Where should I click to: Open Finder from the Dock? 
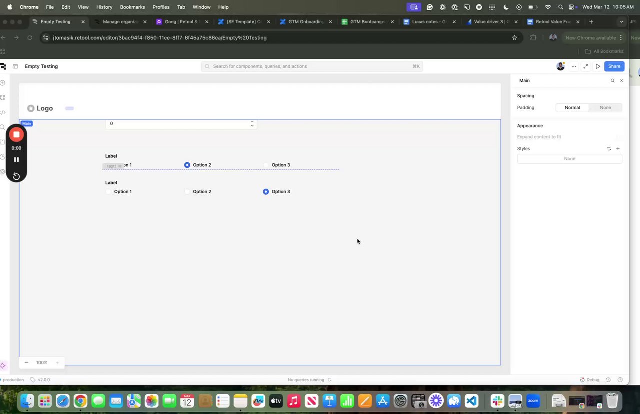pos(27,401)
